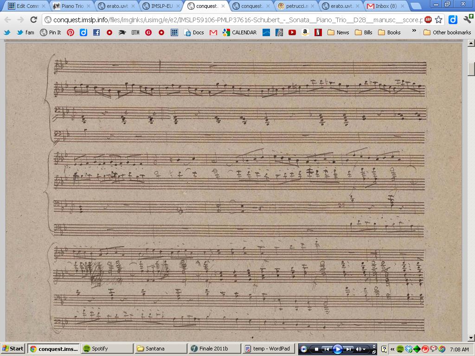
Task: Open the blue 'd' bookmark in the bookmarks bar
Action: pyautogui.click(x=83, y=32)
